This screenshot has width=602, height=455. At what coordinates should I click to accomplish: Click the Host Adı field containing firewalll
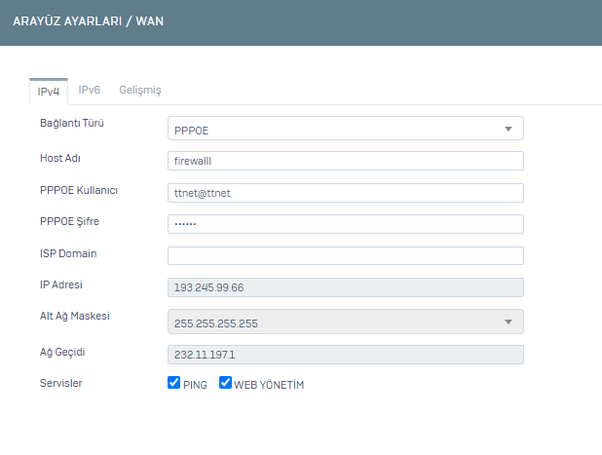click(346, 161)
